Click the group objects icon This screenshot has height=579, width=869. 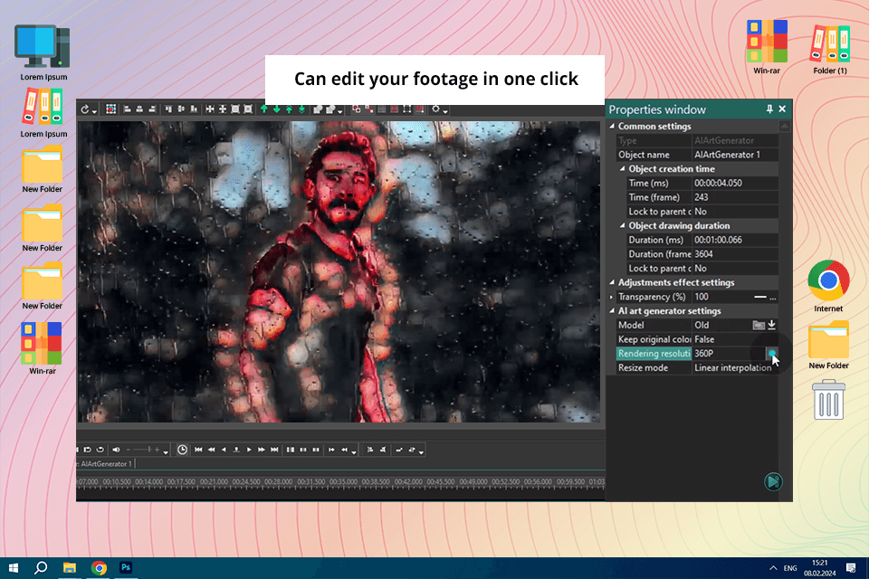pos(318,109)
